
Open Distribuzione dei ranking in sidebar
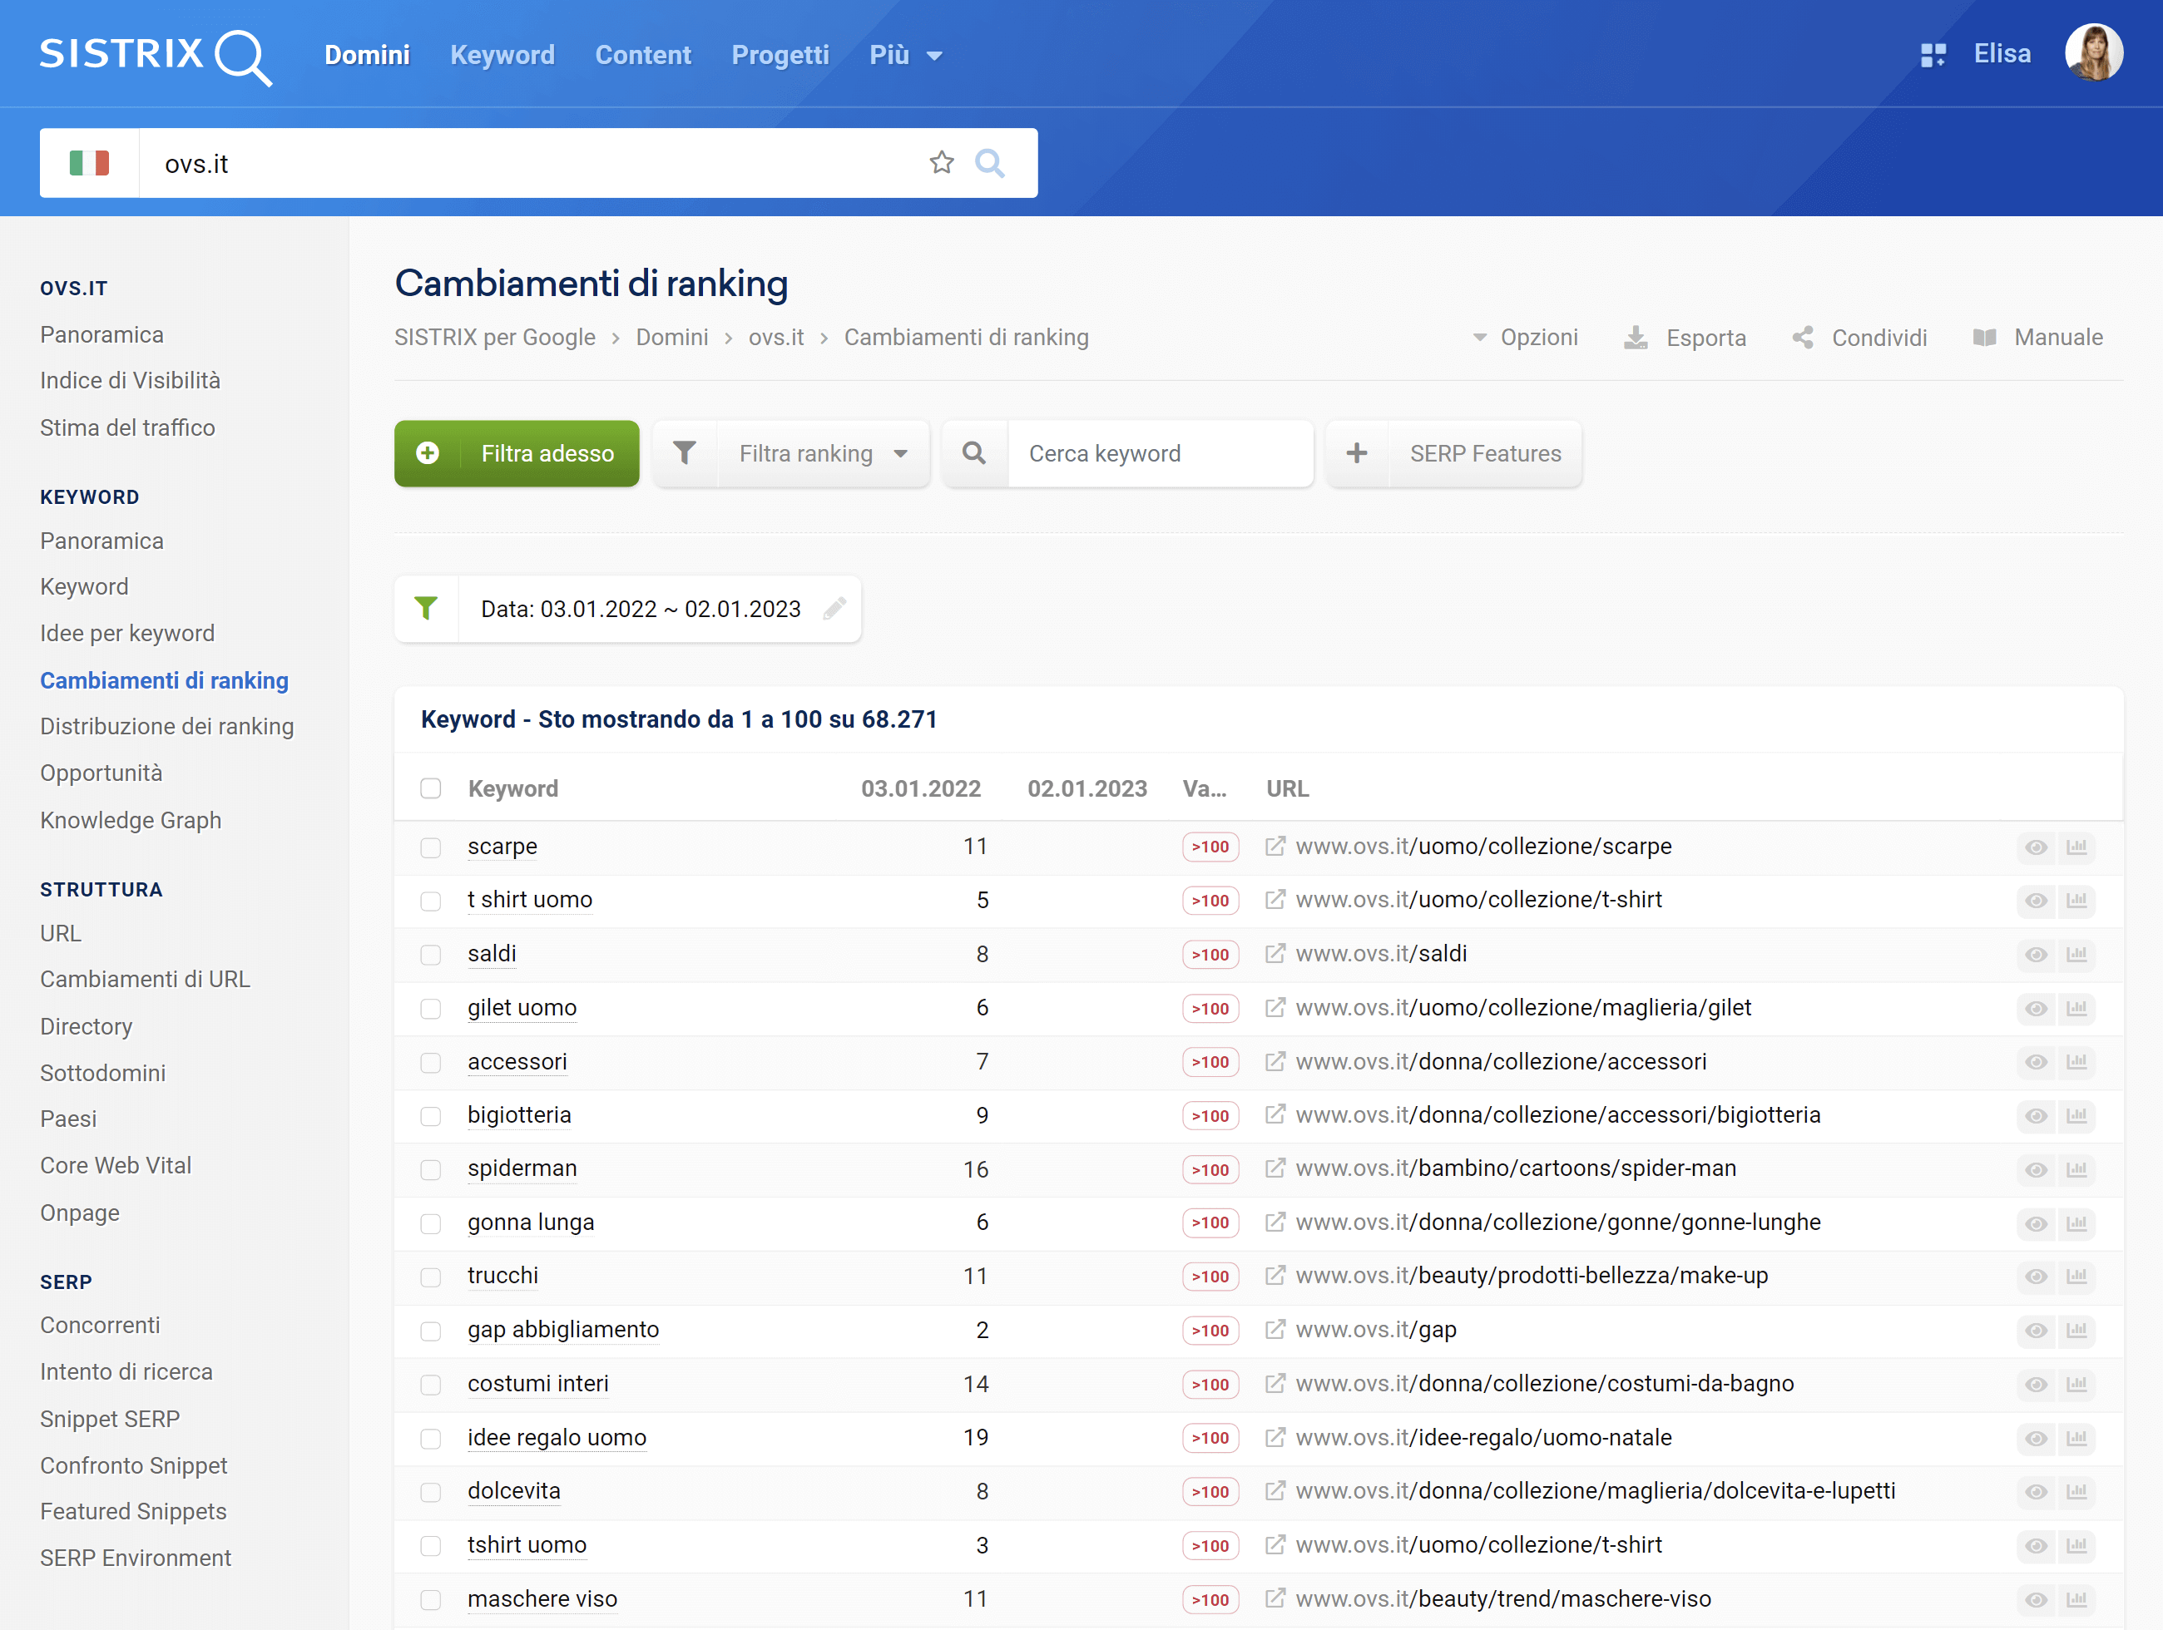click(x=166, y=726)
